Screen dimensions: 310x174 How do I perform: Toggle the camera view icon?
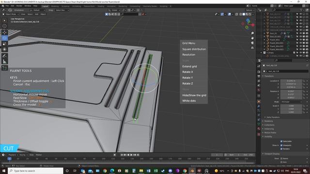(252, 43)
